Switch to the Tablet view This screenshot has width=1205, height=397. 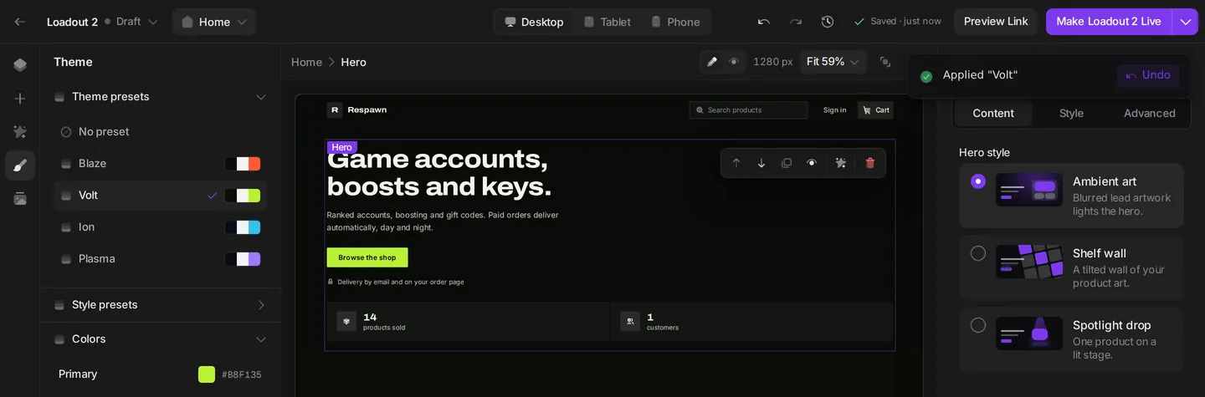pyautogui.click(x=608, y=22)
